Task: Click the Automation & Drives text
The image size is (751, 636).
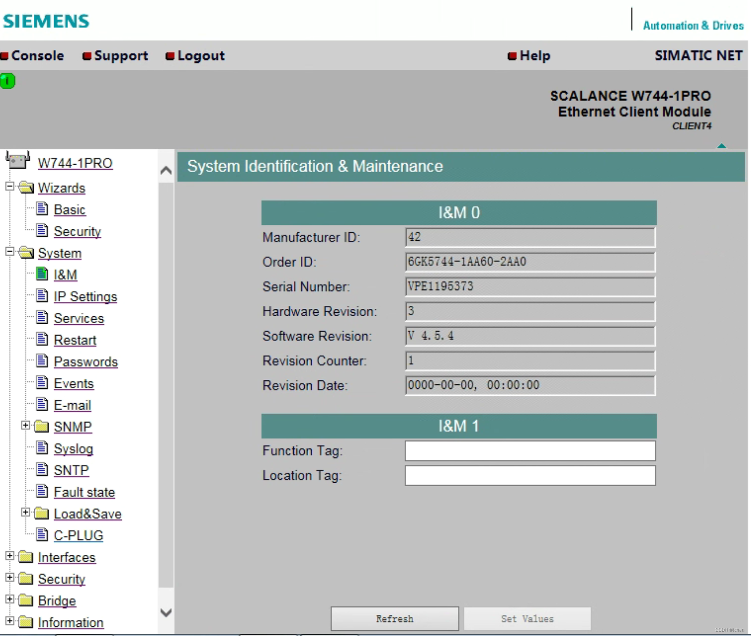Action: [693, 25]
